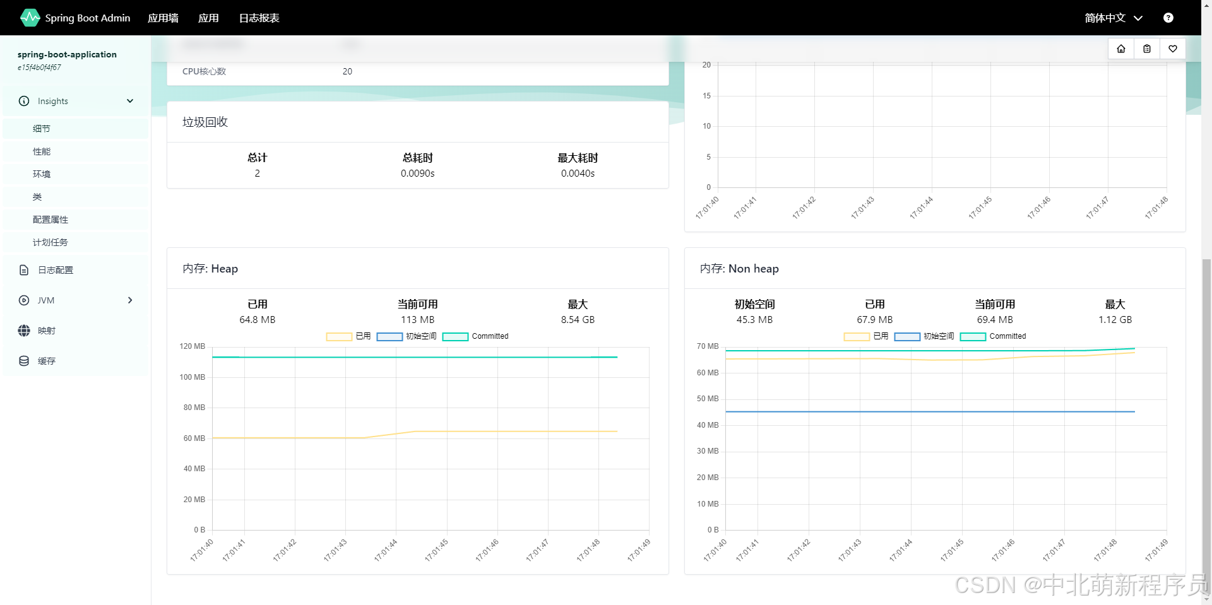Open the help question mark icon
The width and height of the screenshot is (1212, 605).
coord(1168,18)
